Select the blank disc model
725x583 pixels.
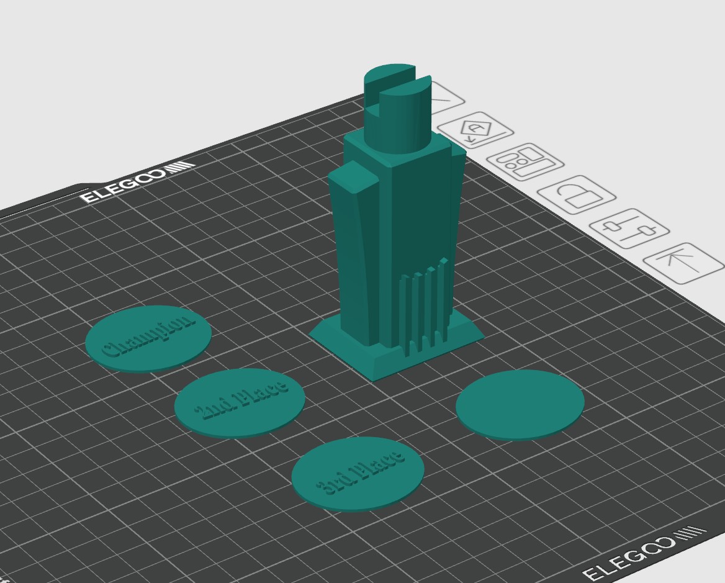pyautogui.click(x=520, y=405)
